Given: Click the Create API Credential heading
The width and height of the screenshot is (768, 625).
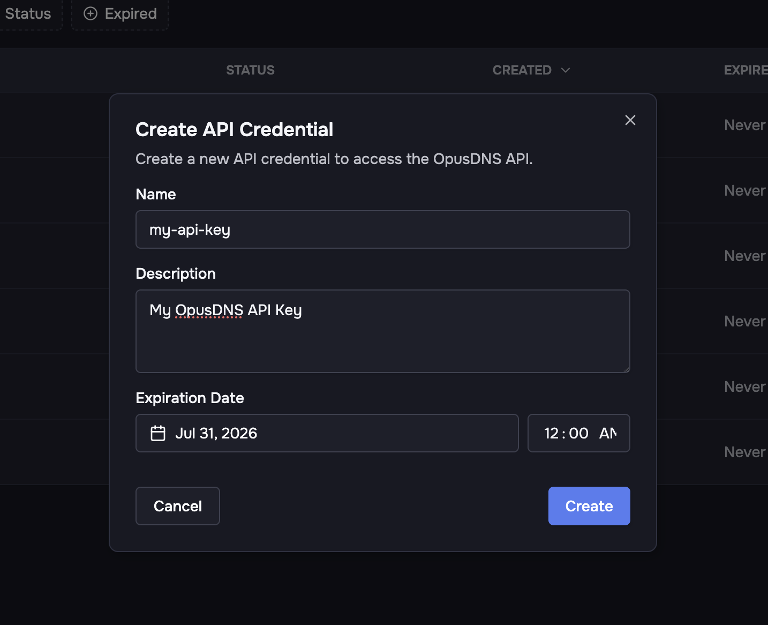Looking at the screenshot, I should [235, 129].
